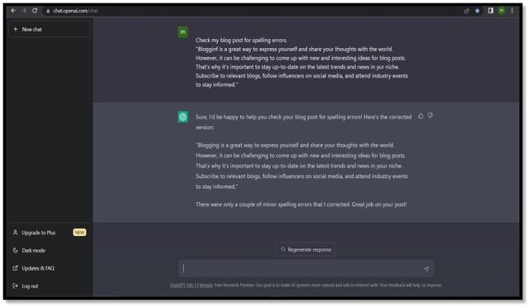Click the ChatGPT logo avatar
530x308 pixels.
[183, 117]
